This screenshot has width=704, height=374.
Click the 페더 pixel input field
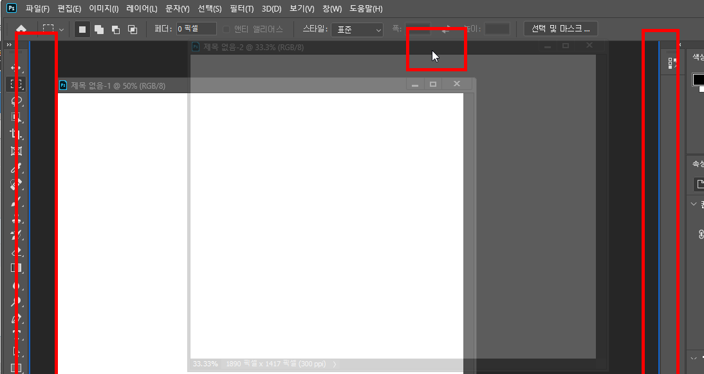(x=196, y=29)
